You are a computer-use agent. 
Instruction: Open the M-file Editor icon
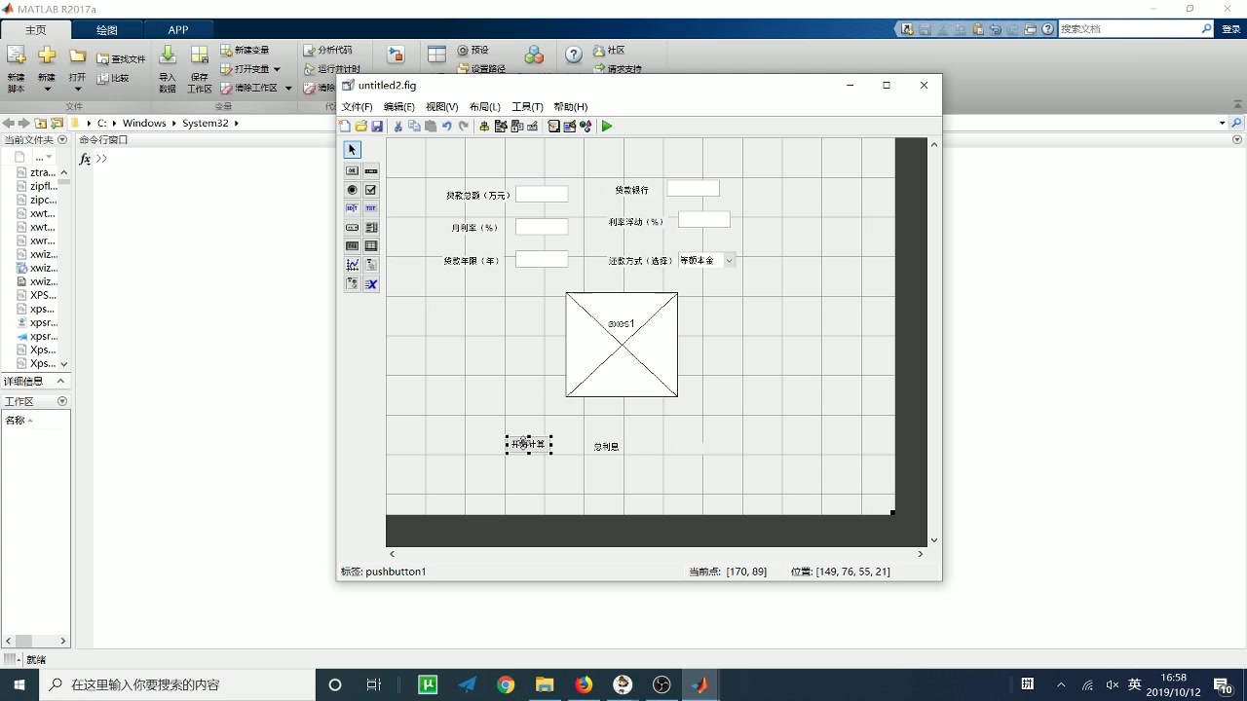point(553,127)
